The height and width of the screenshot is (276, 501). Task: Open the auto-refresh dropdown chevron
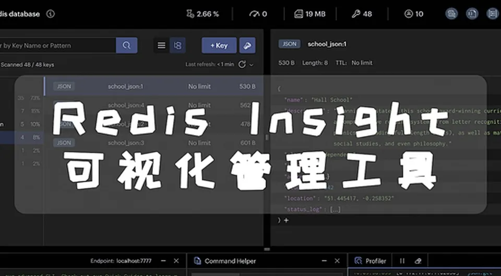(252, 65)
